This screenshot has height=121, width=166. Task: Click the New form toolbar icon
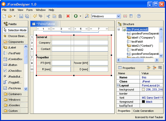pyautogui.click(x=4, y=16)
